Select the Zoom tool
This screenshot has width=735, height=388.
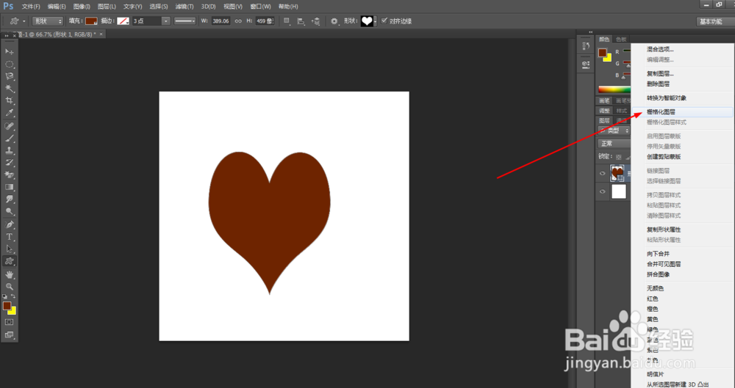point(10,287)
